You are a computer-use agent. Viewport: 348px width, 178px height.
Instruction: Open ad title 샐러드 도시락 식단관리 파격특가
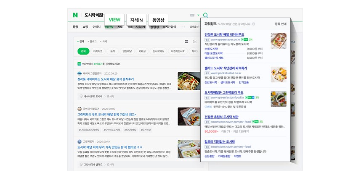click(x=226, y=68)
